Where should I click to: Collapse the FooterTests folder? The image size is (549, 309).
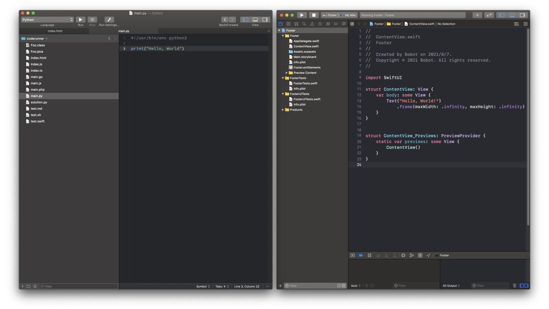(283, 77)
